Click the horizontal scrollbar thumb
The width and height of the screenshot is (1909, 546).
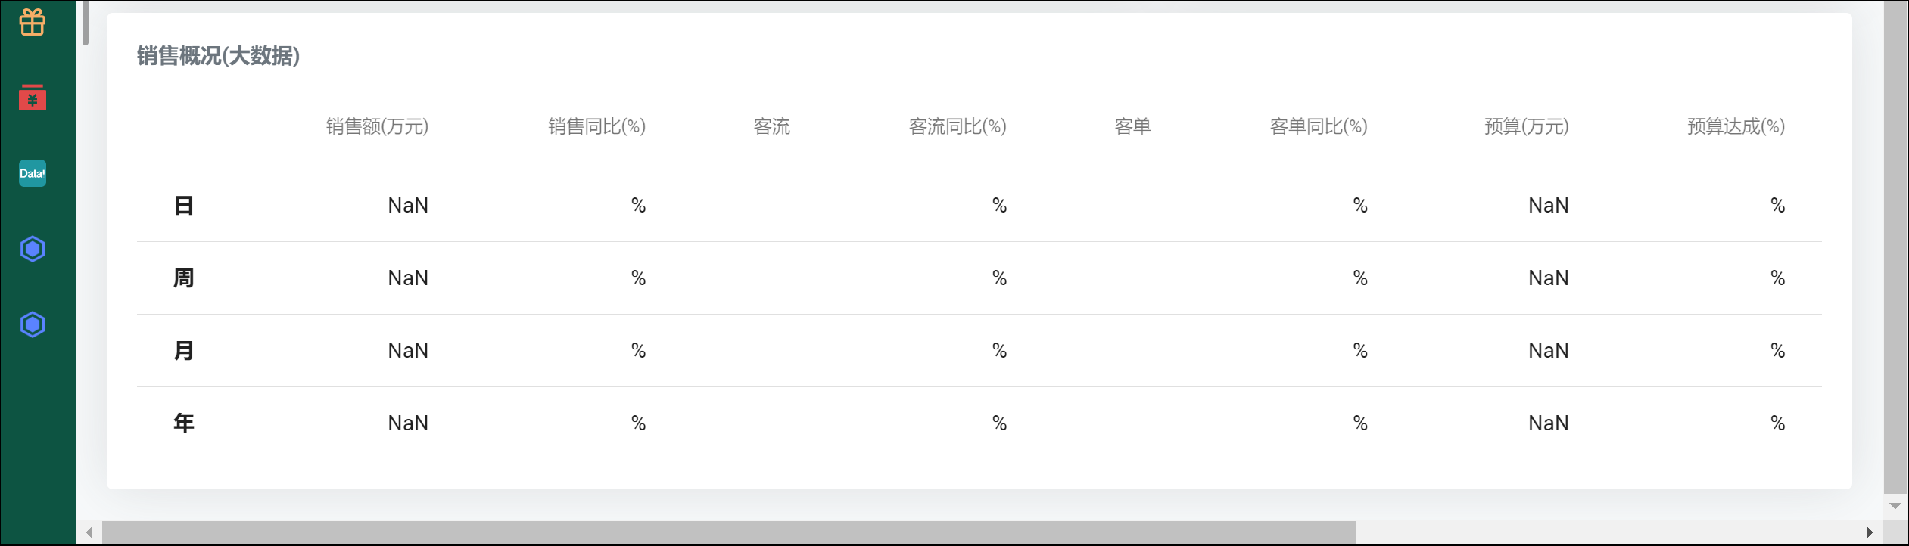(729, 532)
